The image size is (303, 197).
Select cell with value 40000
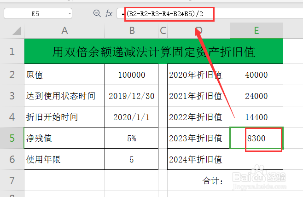256,75
